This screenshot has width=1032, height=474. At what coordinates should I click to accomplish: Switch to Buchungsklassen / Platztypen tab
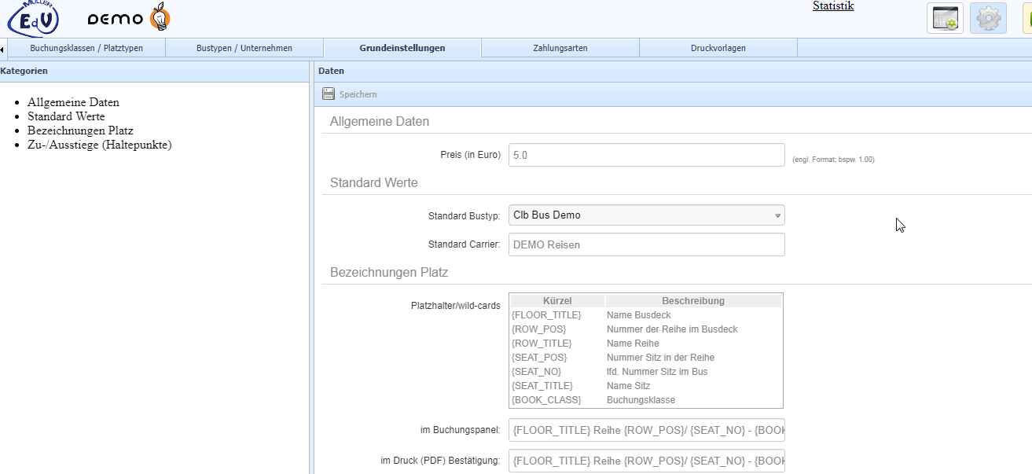(86, 48)
